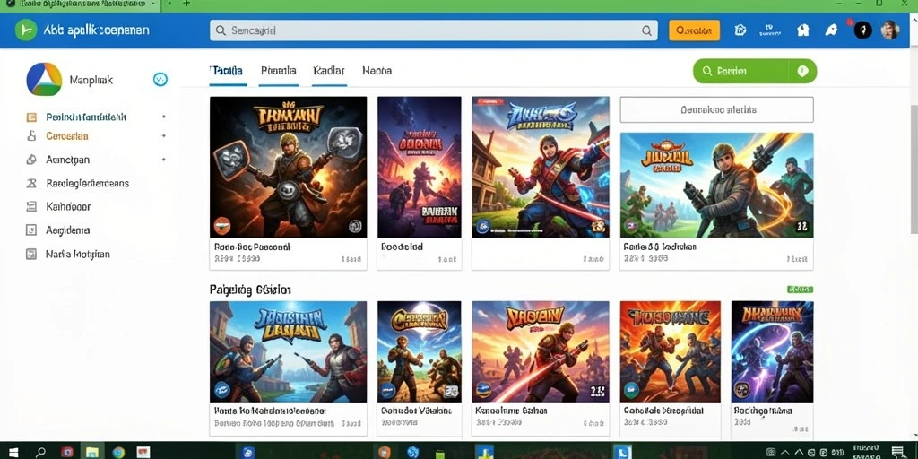918x459 pixels.
Task: Click icon beside Ceroesian in sidebar
Action: point(31,136)
